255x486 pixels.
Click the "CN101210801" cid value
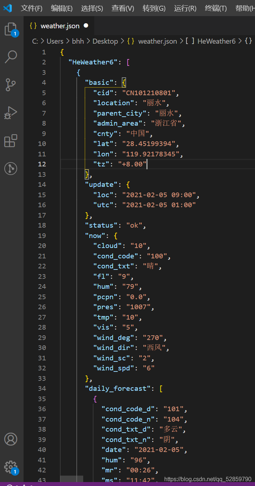149,93
